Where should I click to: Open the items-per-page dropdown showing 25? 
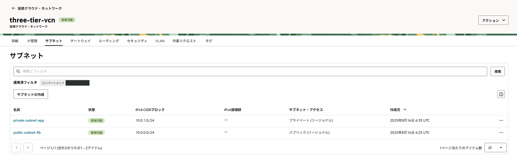tap(495, 148)
